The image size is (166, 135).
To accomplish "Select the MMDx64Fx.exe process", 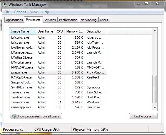I will pos(58,67).
